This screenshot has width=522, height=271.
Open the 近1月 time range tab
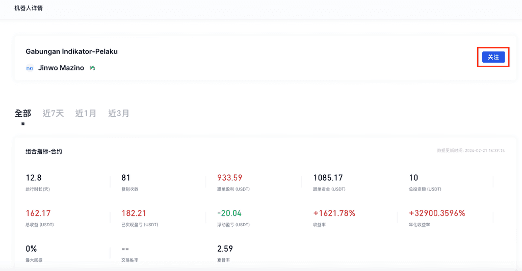pos(86,113)
